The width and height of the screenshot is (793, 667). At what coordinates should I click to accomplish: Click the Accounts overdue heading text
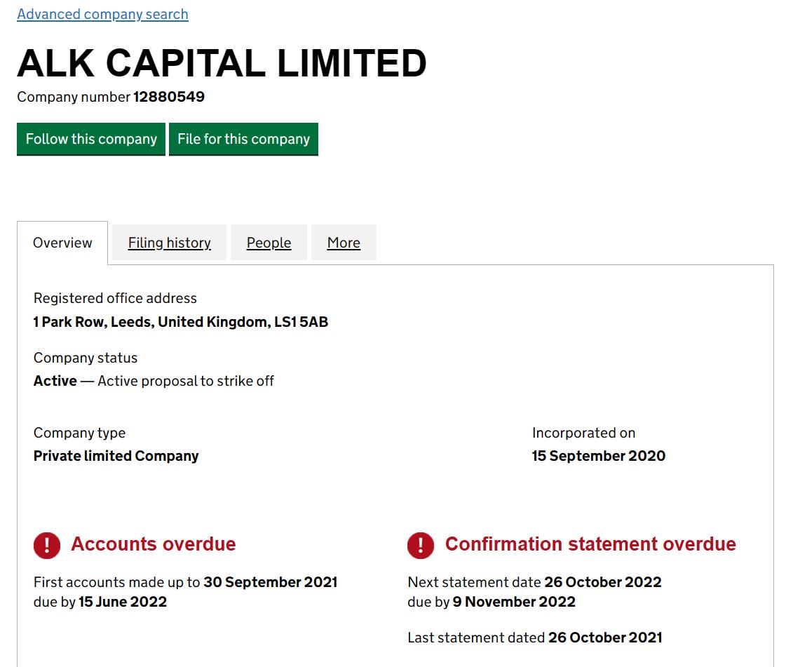154,544
